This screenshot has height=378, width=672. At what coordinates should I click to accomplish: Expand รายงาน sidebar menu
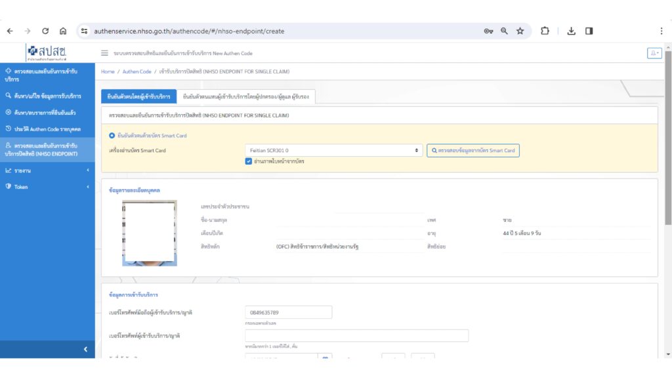[x=45, y=171]
